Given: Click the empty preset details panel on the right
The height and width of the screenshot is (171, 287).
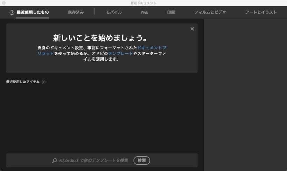Looking at the screenshot, I should pos(245,95).
